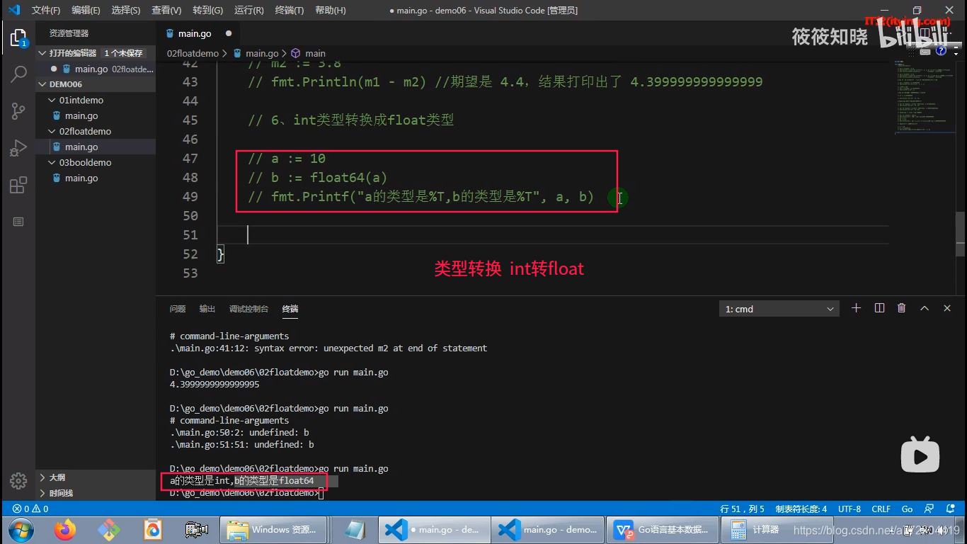Collapse the DEMO06 folder section
The height and width of the screenshot is (544, 967).
[96, 84]
